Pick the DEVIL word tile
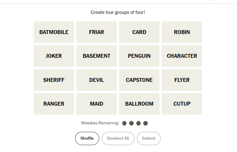 point(96,80)
